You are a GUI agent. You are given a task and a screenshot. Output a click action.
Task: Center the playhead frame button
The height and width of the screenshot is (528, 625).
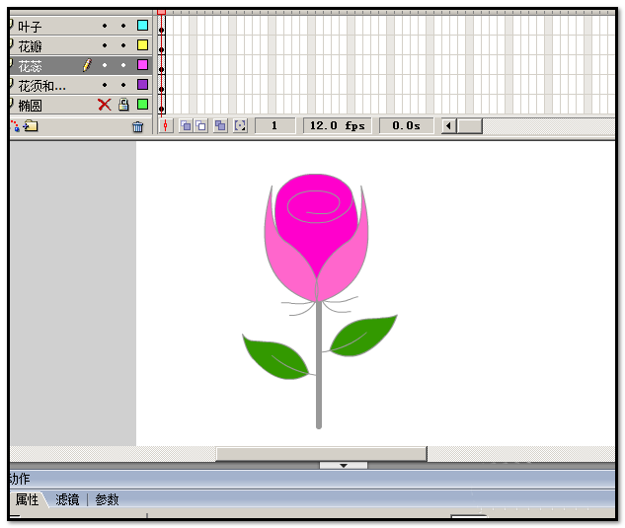coord(166,126)
